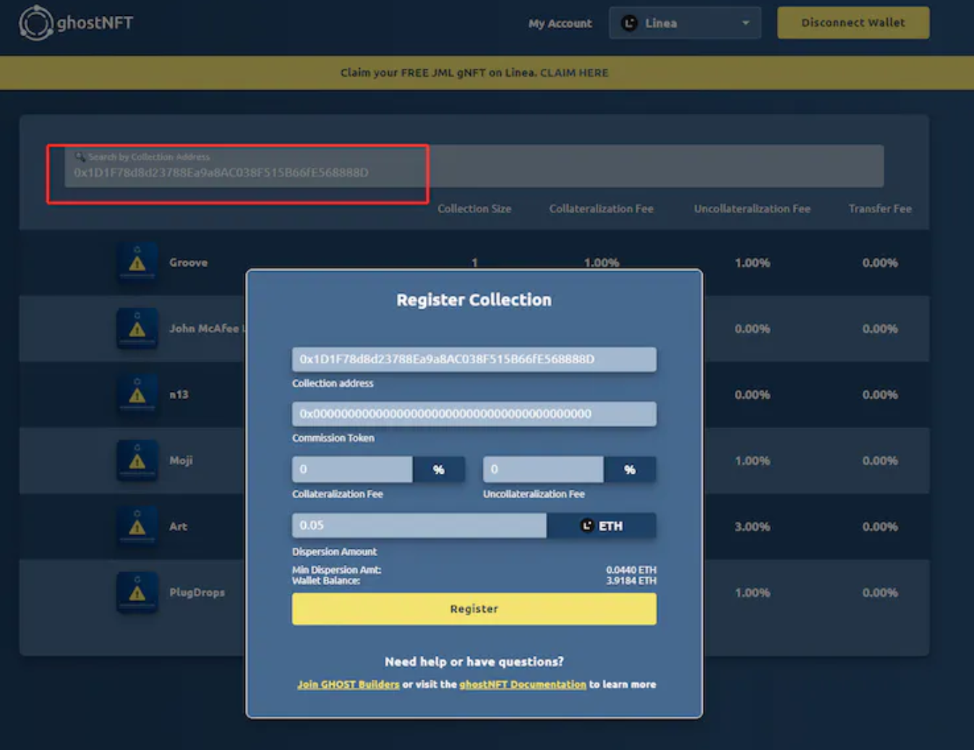
Task: Click the Collateralization Fee percent input
Action: click(x=352, y=469)
